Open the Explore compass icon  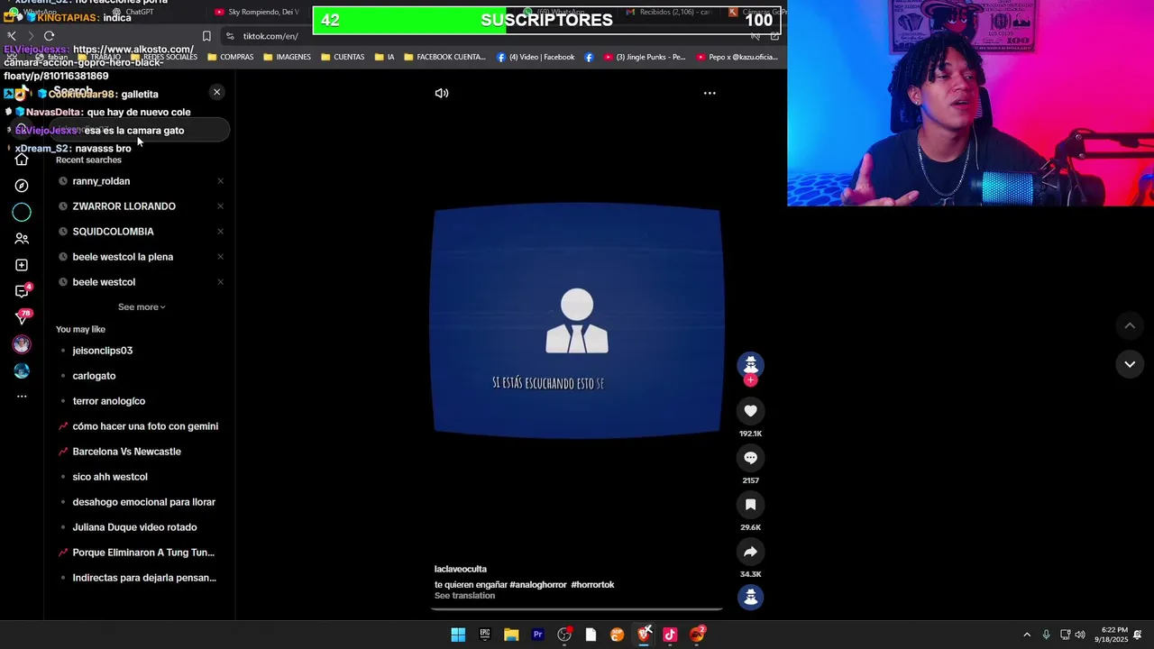[x=22, y=186]
